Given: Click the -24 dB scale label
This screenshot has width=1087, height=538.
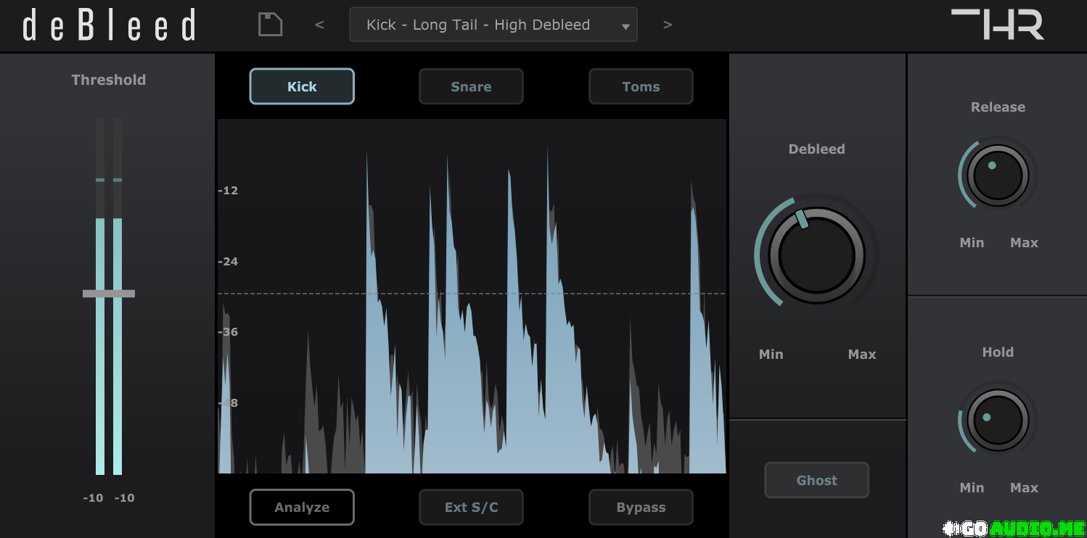Looking at the screenshot, I should pos(228,261).
